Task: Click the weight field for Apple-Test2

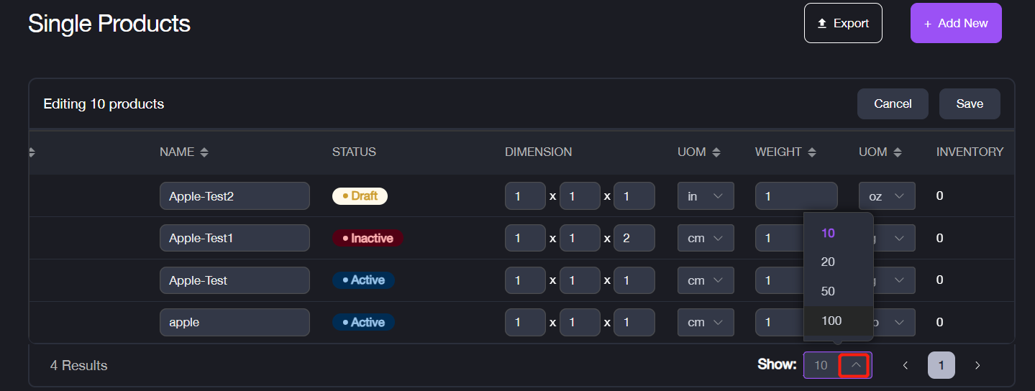Action: (795, 196)
